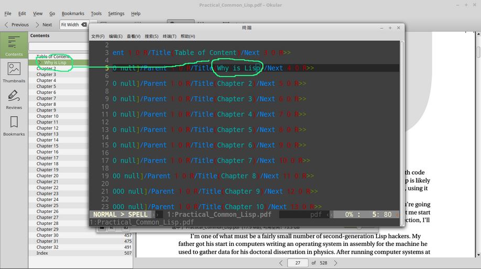
Task: Open terminal 搜索(S) menu
Action: coord(151,36)
